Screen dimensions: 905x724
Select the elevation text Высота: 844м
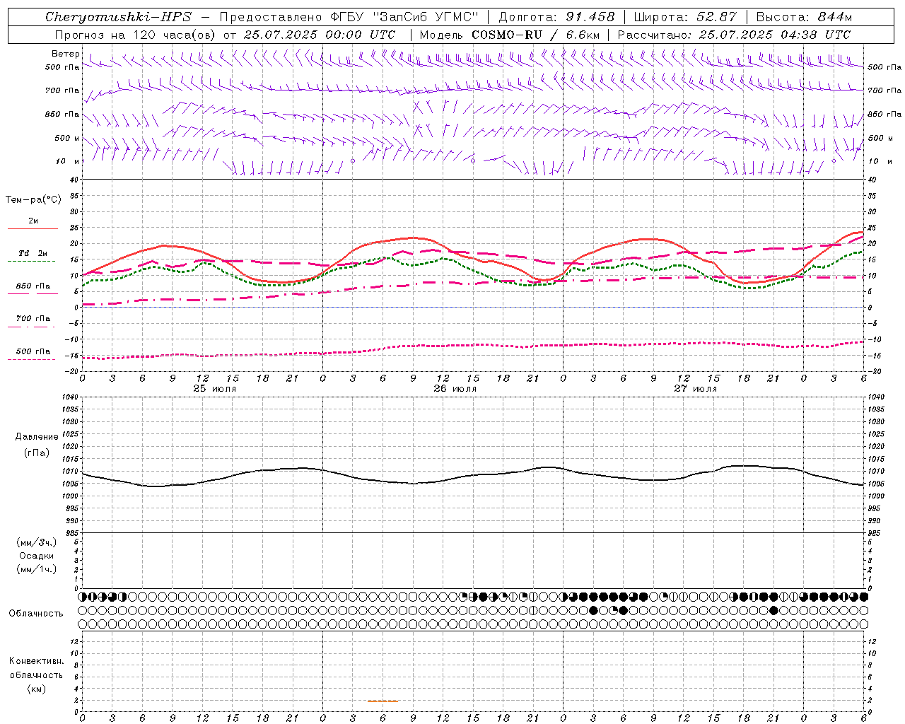pyautogui.click(x=804, y=17)
